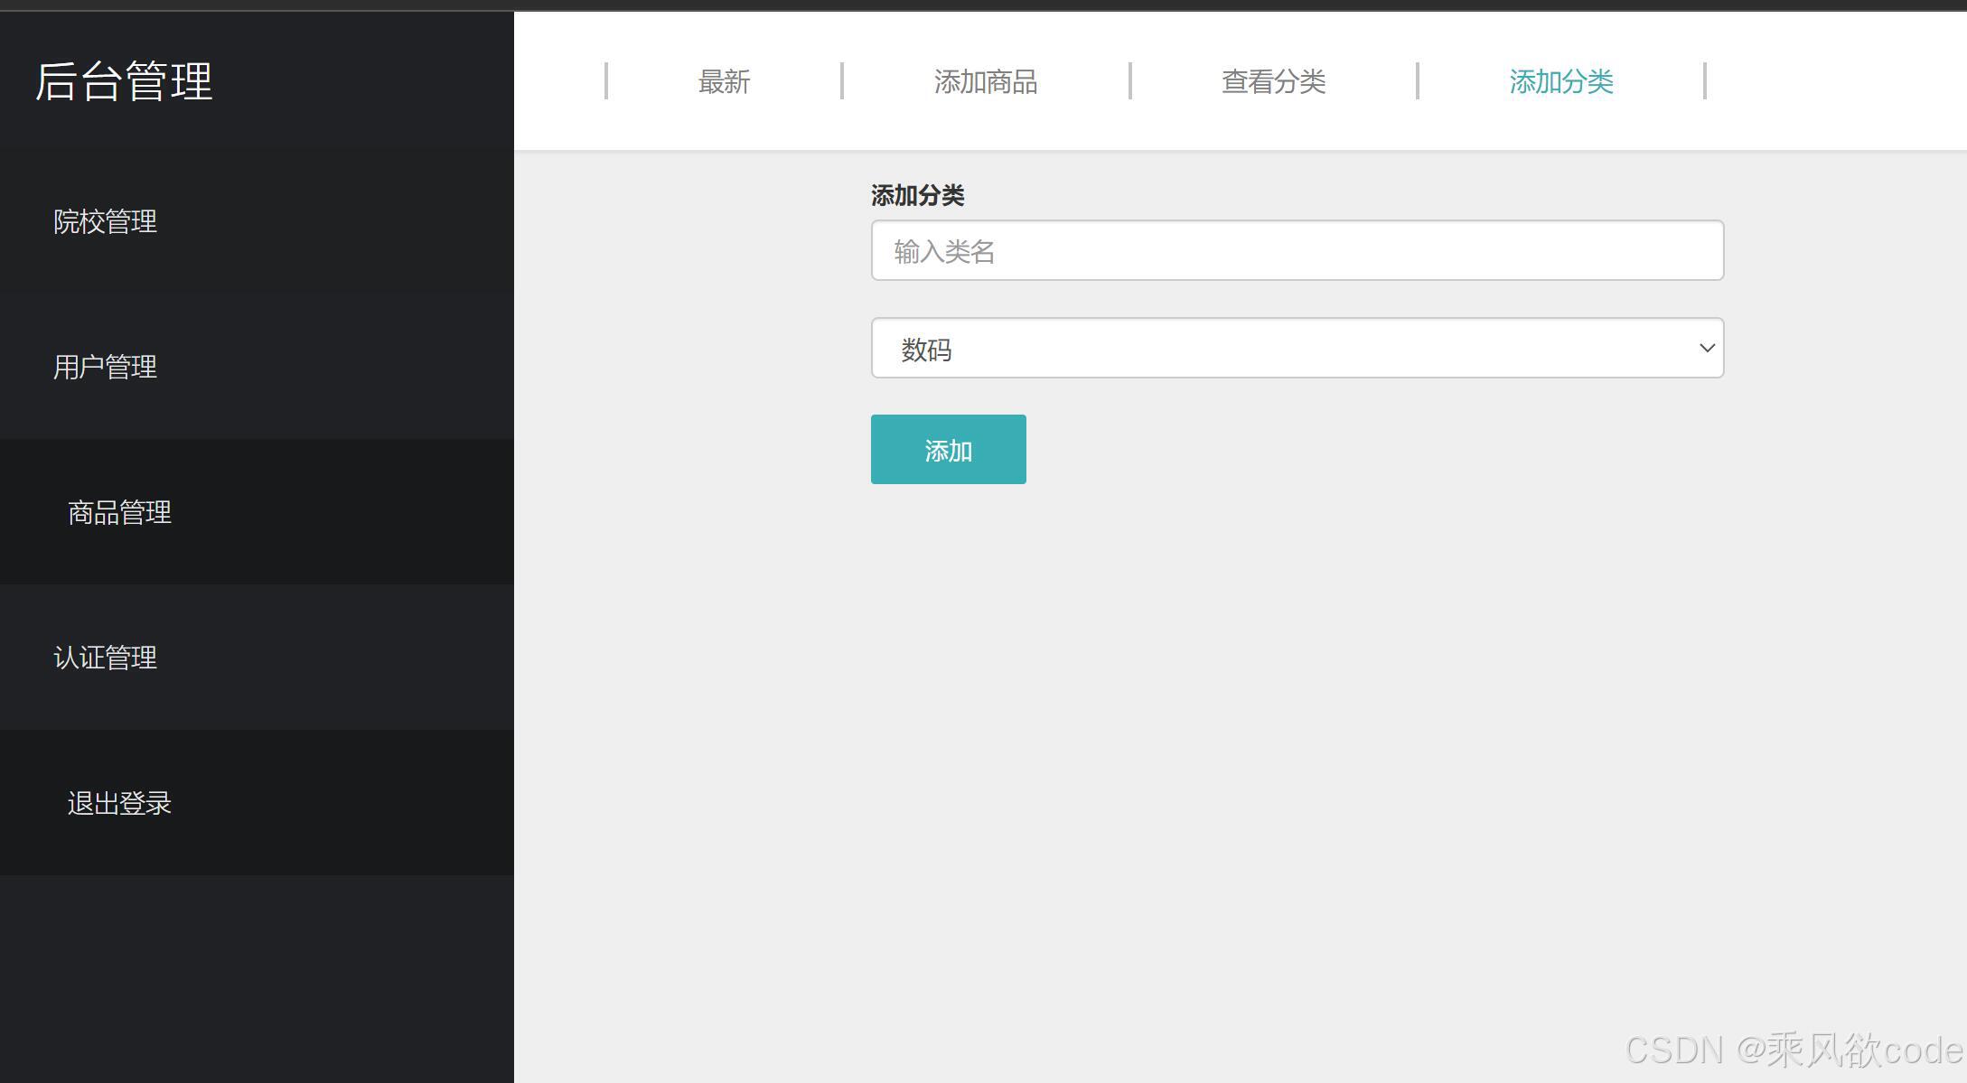Select the active 添加分类 tab
Image resolution: width=1967 pixels, height=1083 pixels.
(x=1560, y=81)
